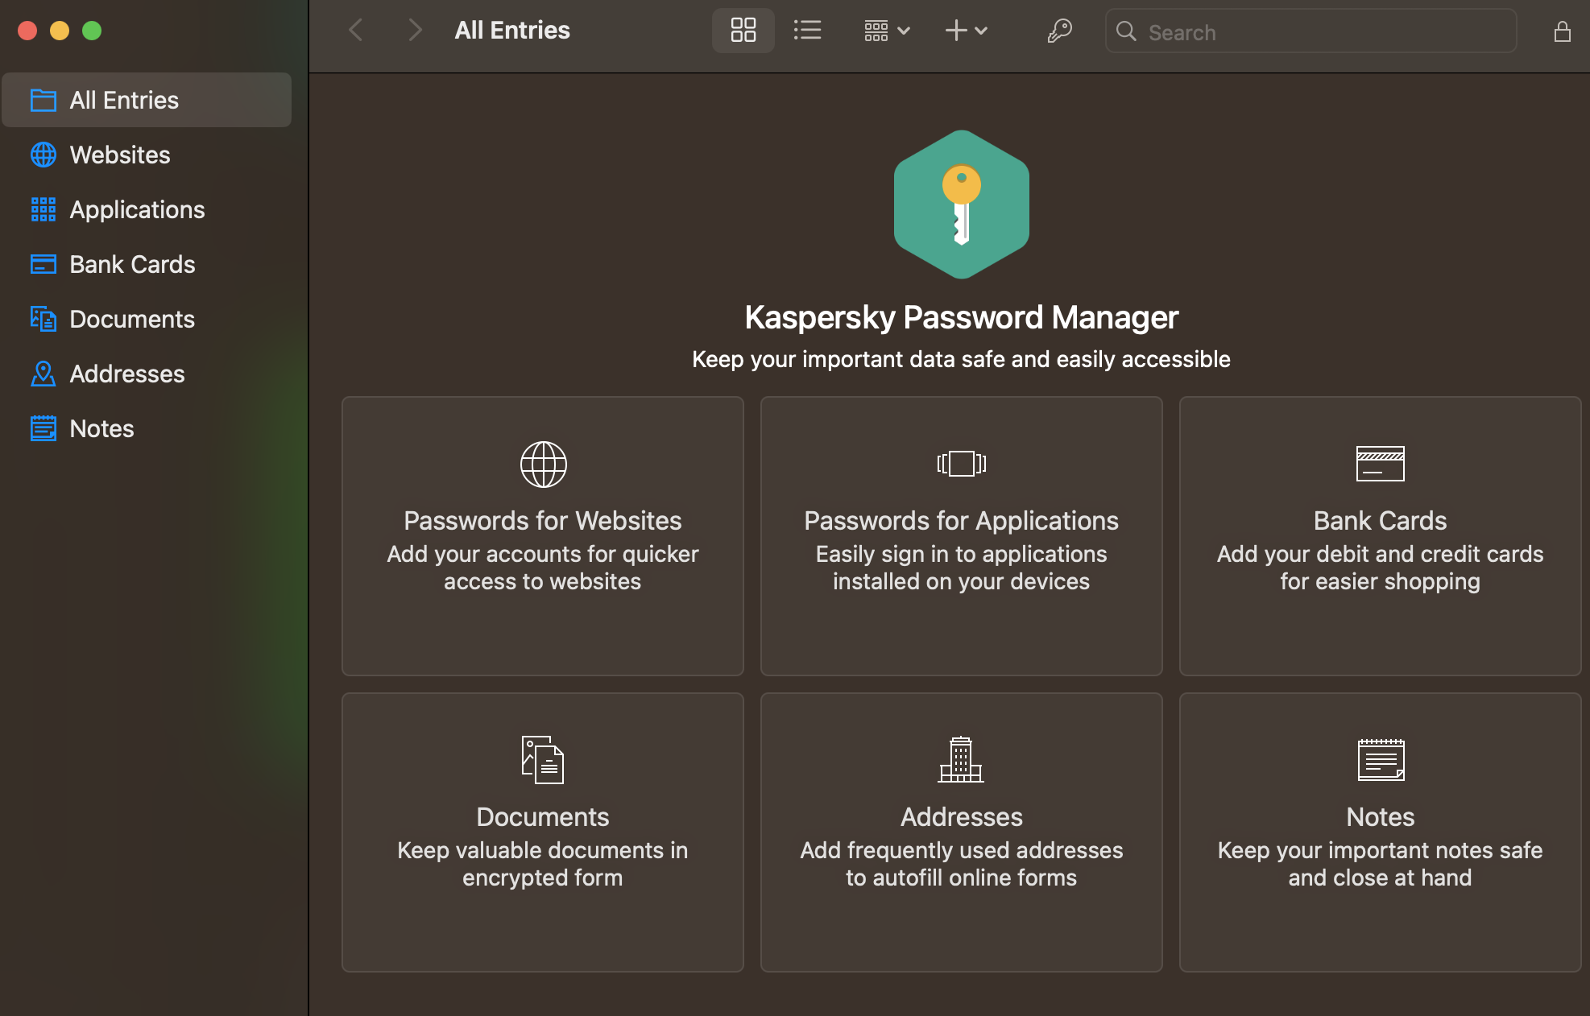
Task: Click 'Add your debit and credit cards' text
Action: [x=1381, y=568]
